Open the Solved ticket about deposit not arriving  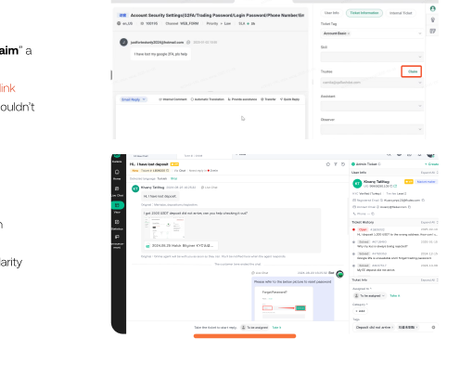pos(395,267)
